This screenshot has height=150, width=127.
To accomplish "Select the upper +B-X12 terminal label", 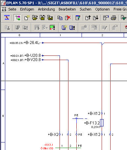I will (94, 114).
